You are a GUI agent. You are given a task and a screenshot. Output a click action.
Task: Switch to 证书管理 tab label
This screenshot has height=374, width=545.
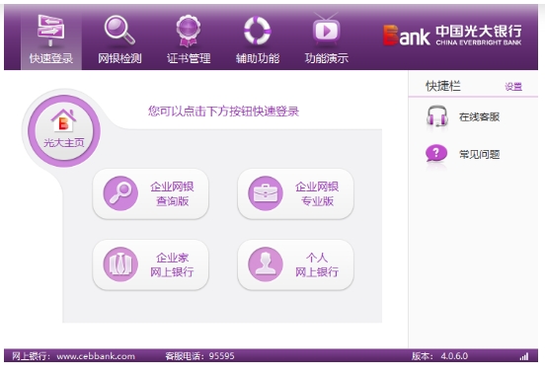click(x=189, y=58)
